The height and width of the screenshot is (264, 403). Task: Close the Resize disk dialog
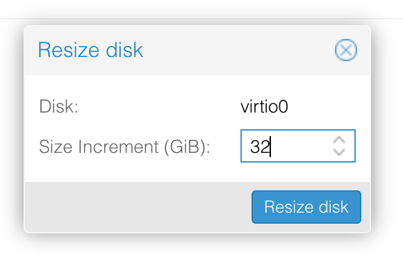tap(346, 50)
